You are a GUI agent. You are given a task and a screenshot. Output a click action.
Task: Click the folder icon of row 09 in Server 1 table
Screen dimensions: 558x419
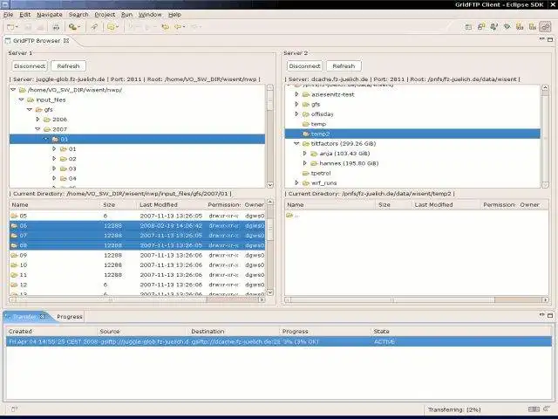[x=14, y=255]
